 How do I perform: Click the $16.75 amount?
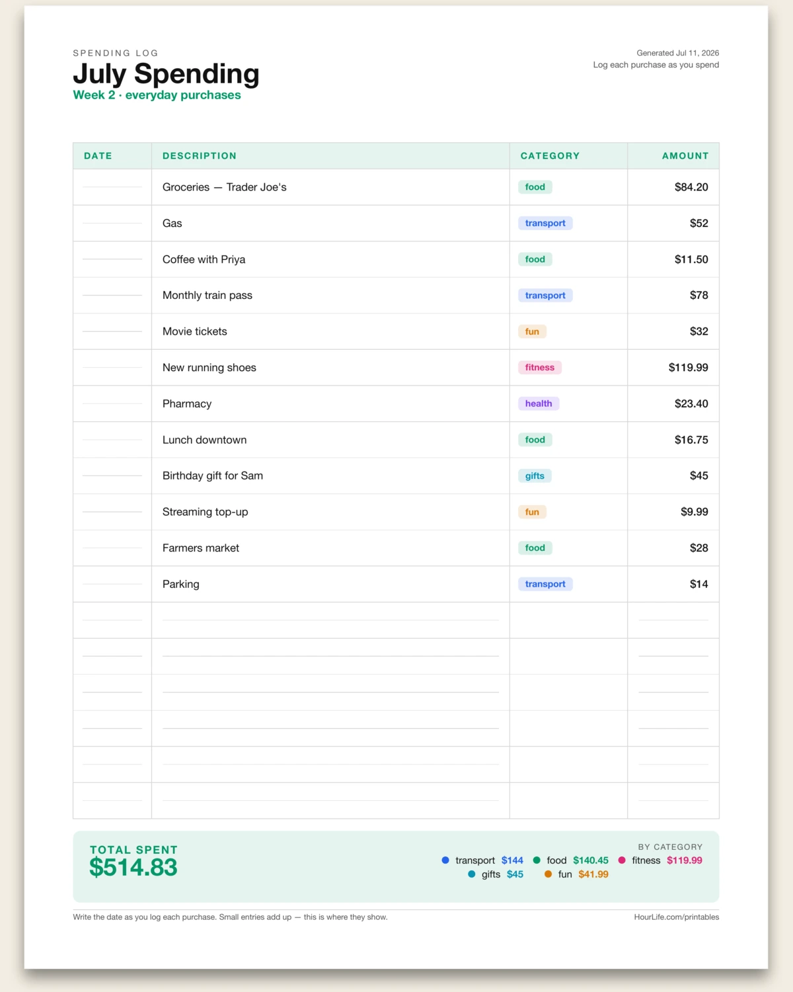point(691,440)
